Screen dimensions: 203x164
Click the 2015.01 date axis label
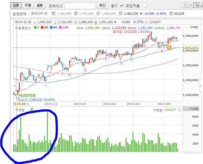click(80, 104)
